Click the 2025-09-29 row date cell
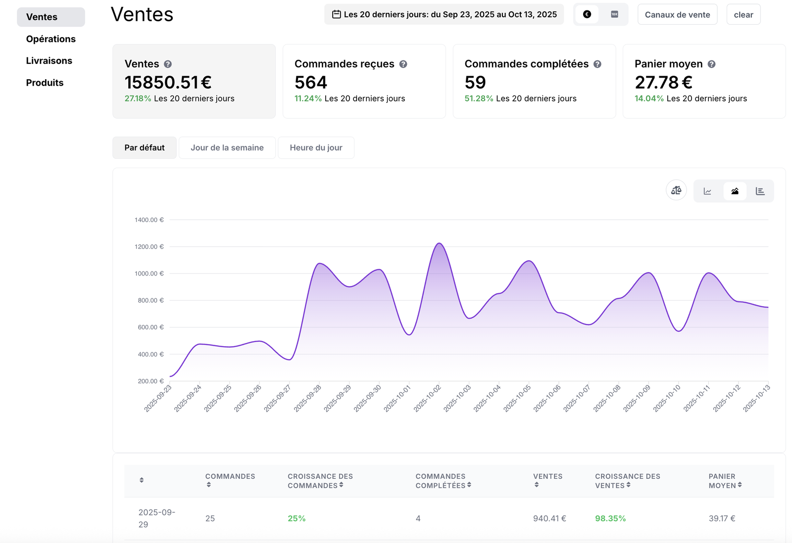Viewport: 792px width, 543px height. [x=157, y=518]
